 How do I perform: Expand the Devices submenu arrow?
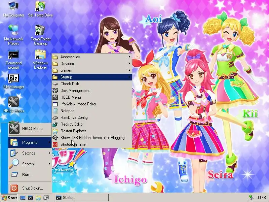[x=129, y=64]
